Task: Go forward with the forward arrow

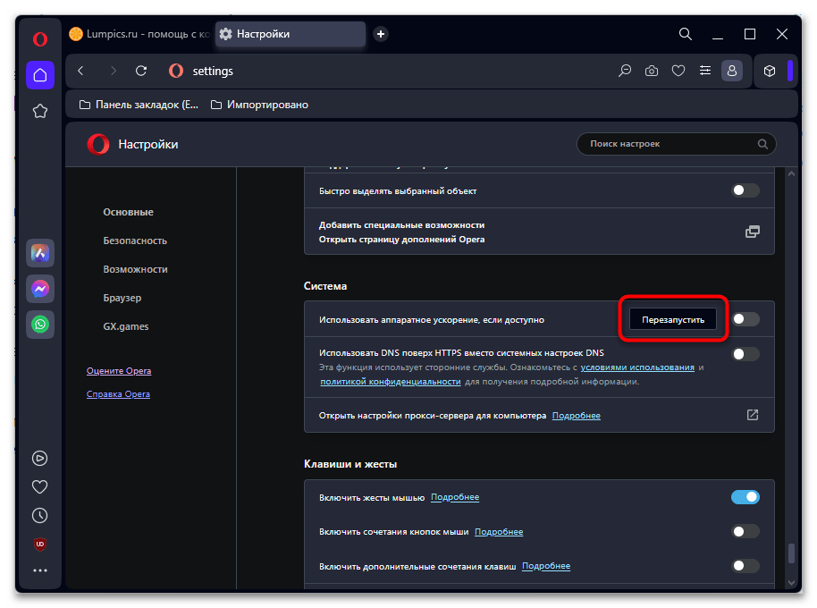Action: tap(113, 71)
